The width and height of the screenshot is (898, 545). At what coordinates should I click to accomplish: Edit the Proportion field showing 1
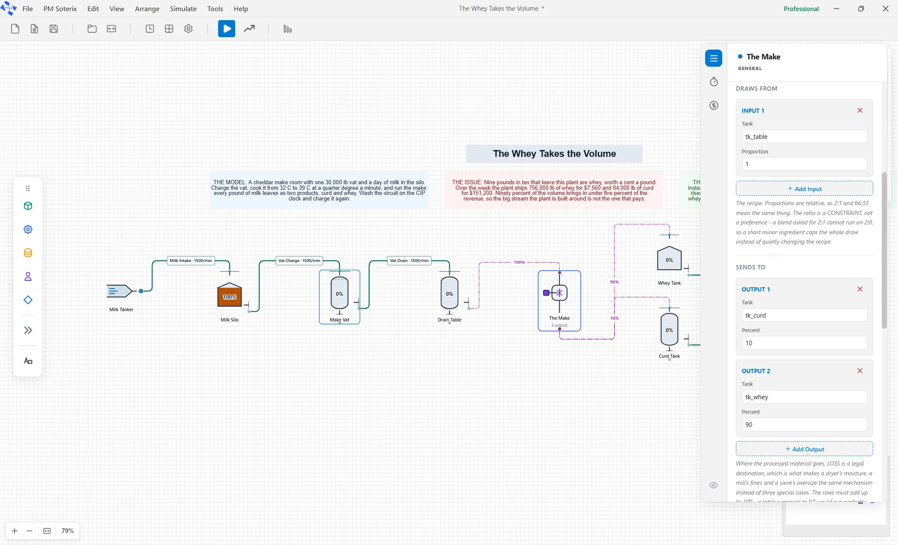pos(804,164)
